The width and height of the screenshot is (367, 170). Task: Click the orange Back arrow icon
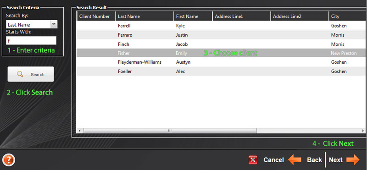(x=295, y=160)
